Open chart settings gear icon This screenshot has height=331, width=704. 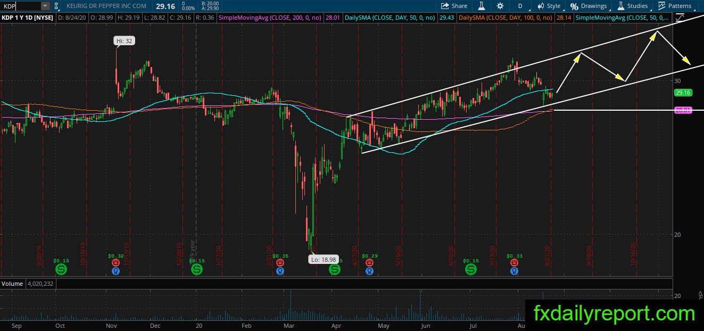tap(500, 6)
